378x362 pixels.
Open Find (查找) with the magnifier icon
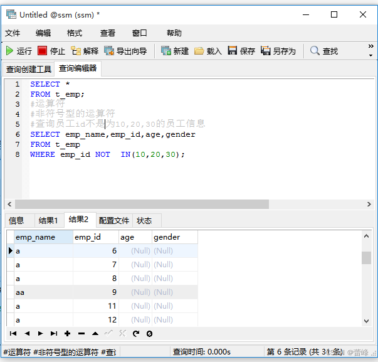tap(315, 51)
